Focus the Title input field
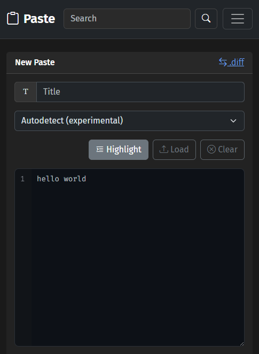This screenshot has height=354, width=259. click(140, 92)
